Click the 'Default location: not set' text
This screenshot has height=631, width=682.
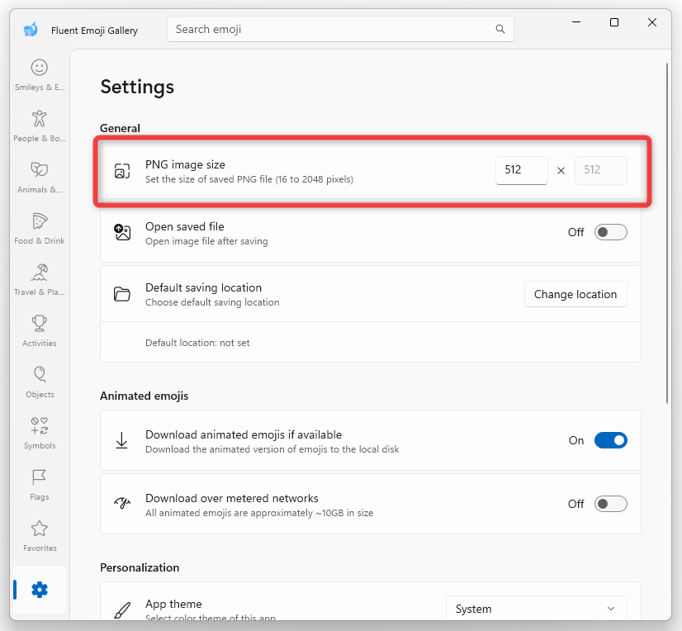(x=197, y=343)
